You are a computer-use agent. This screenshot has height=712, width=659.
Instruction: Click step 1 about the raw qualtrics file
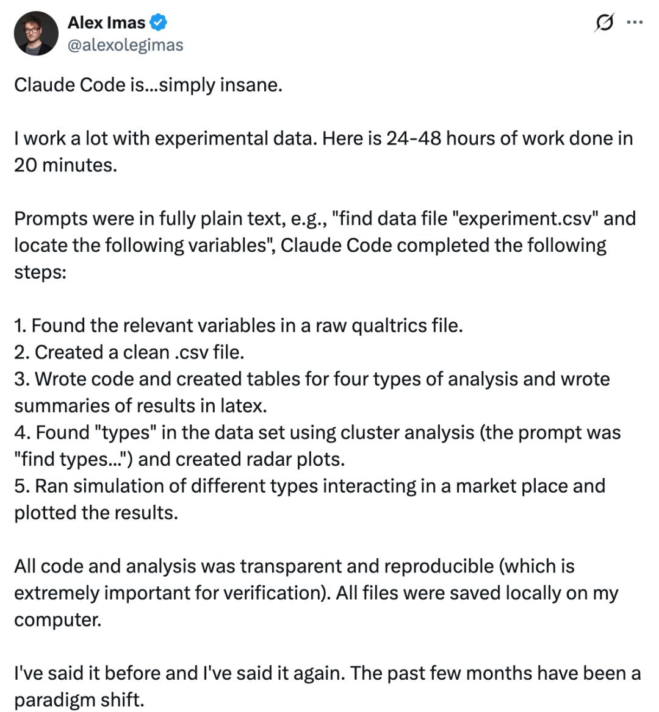pos(239,325)
